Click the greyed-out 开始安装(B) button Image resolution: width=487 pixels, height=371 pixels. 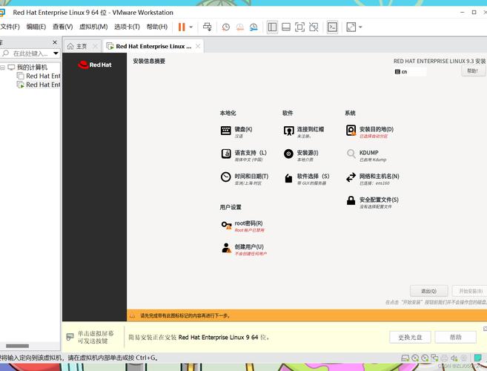pos(470,291)
